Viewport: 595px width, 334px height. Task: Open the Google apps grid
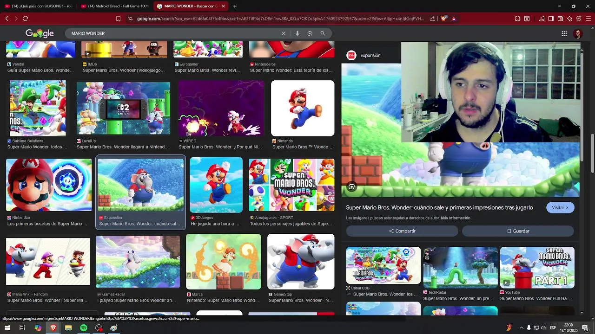(x=564, y=33)
